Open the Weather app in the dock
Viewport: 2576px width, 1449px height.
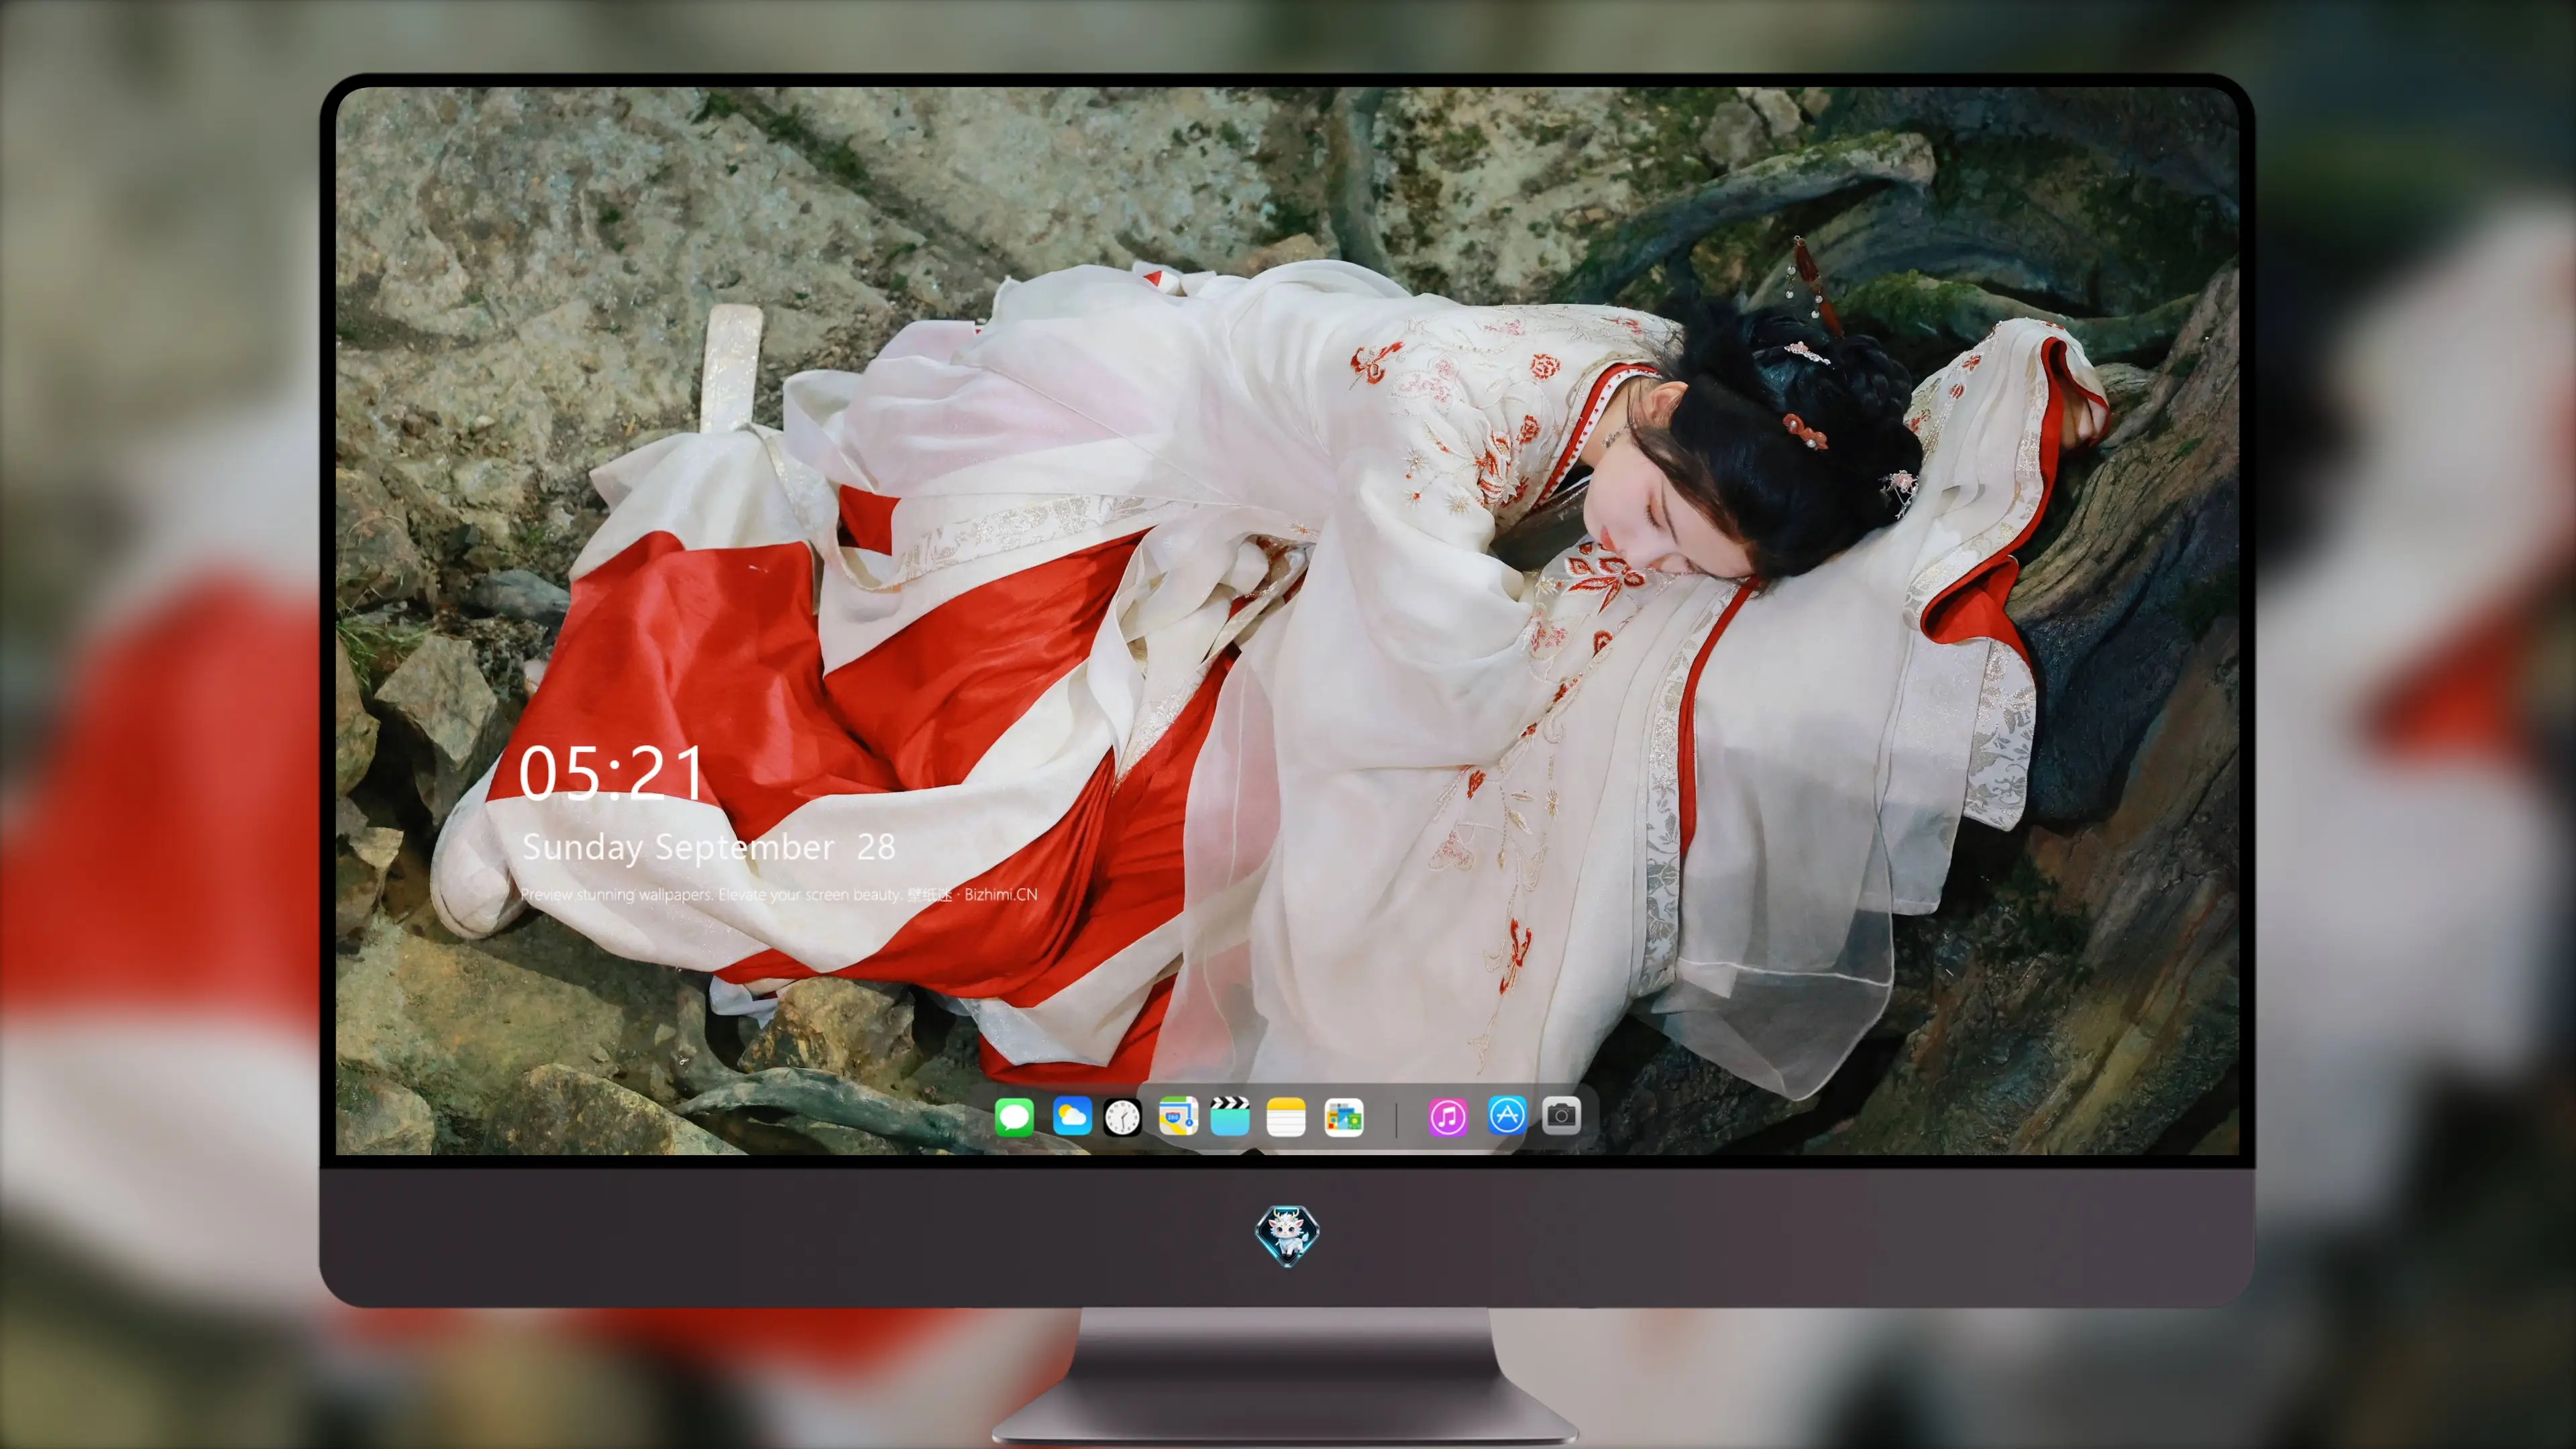tap(1072, 1116)
